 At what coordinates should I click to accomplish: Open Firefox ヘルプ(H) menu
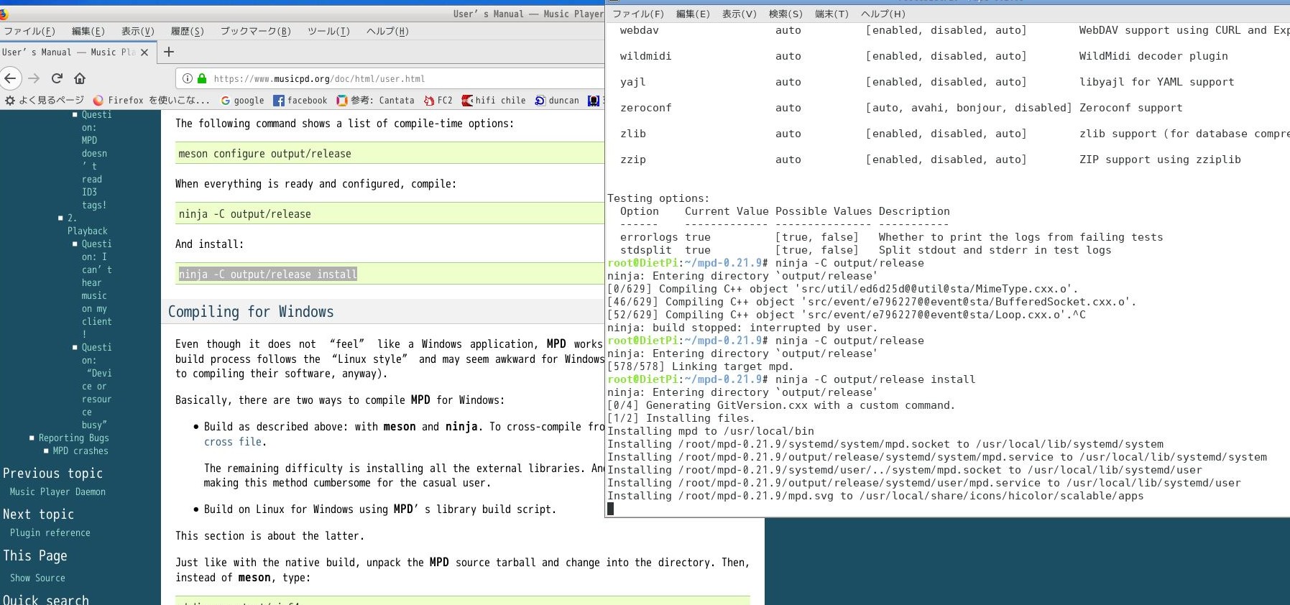tap(387, 32)
